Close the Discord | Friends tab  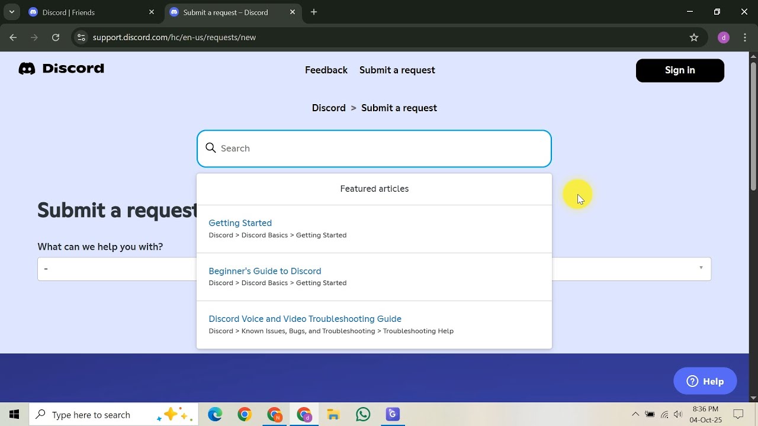(152, 12)
